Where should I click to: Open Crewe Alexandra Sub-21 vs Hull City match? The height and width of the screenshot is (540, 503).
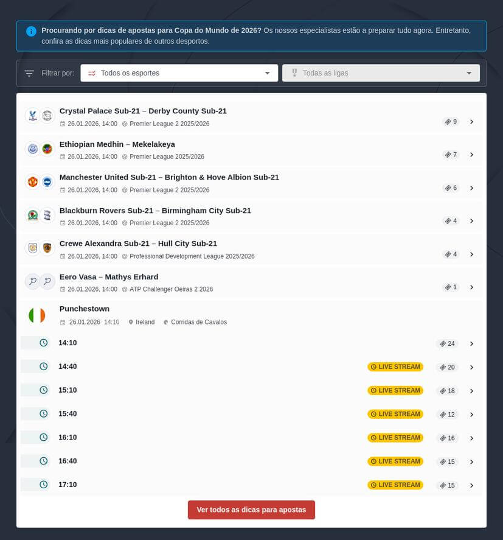click(x=138, y=244)
